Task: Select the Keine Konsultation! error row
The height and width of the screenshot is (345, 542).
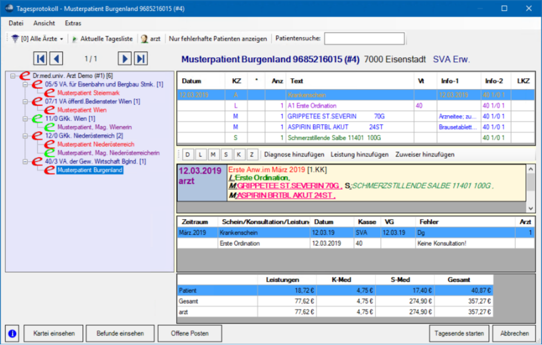Action: tap(356, 244)
